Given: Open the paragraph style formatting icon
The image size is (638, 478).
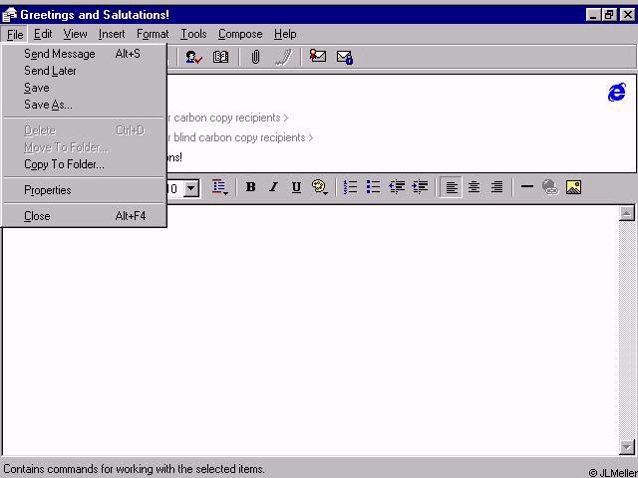Looking at the screenshot, I should point(219,187).
